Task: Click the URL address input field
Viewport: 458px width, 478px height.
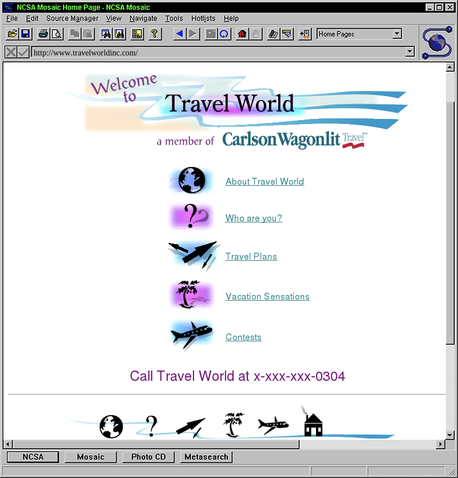Action: 218,53
